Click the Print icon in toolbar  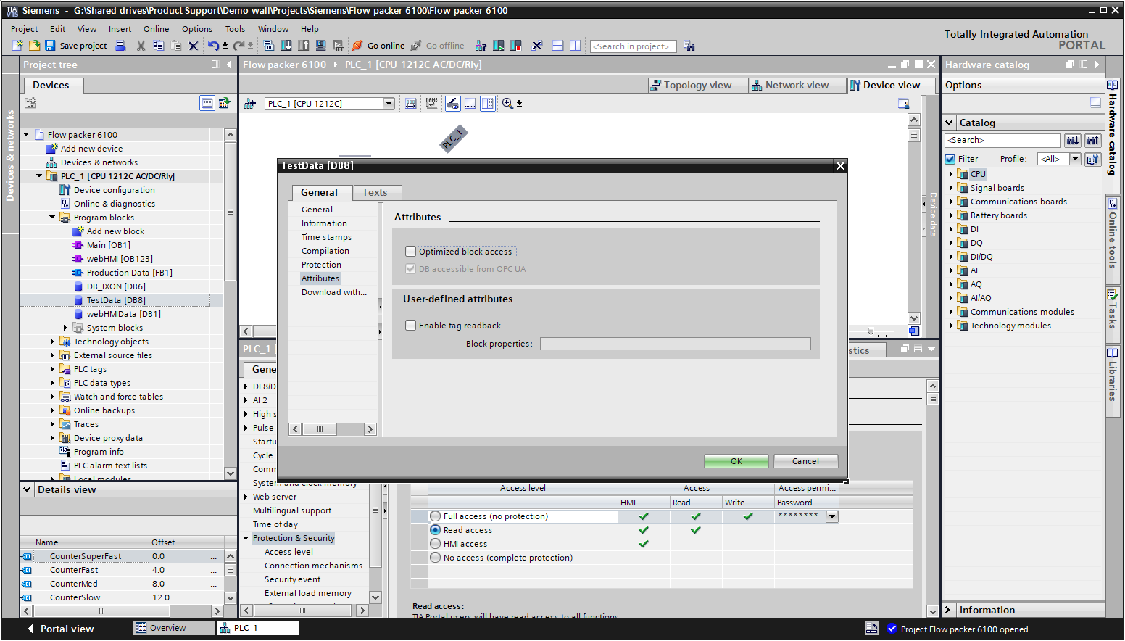120,46
